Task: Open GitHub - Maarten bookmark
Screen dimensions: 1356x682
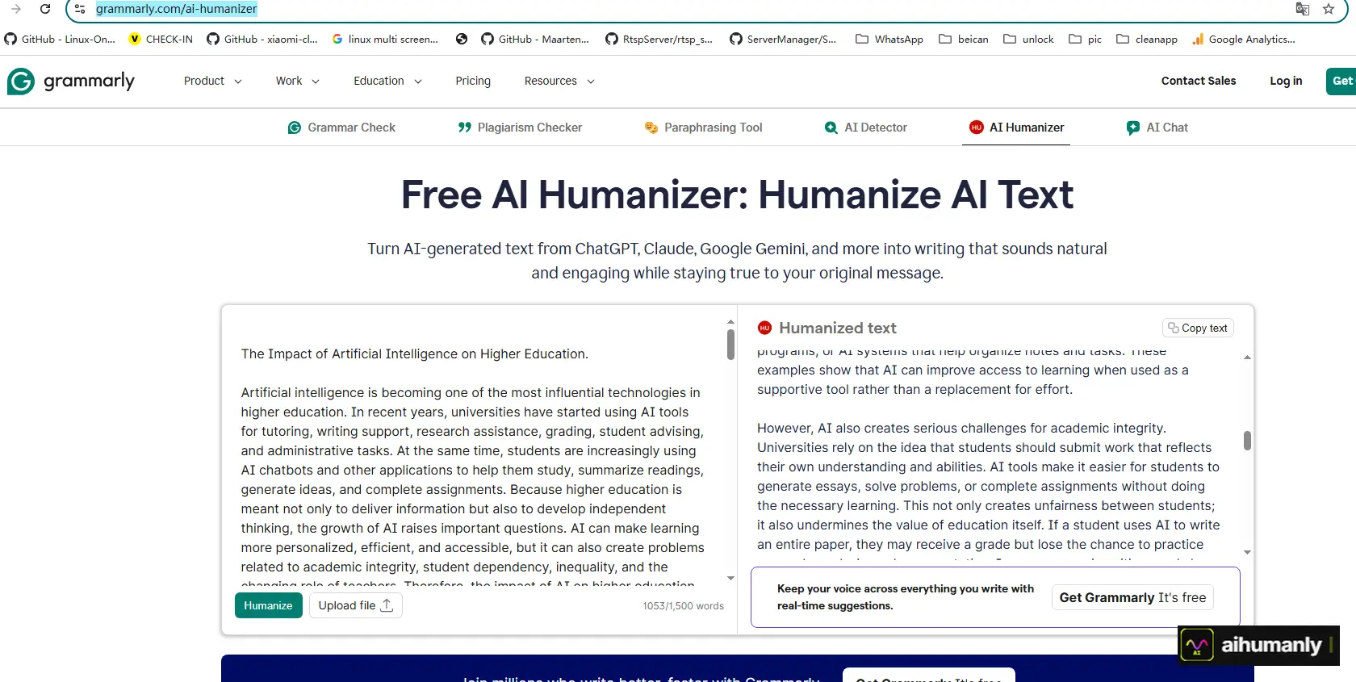Action: pyautogui.click(x=535, y=39)
